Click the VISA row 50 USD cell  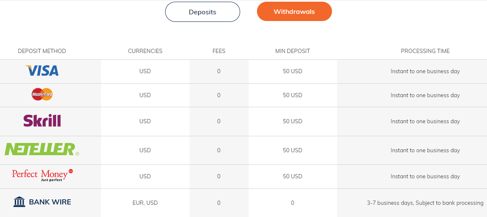[x=292, y=71]
